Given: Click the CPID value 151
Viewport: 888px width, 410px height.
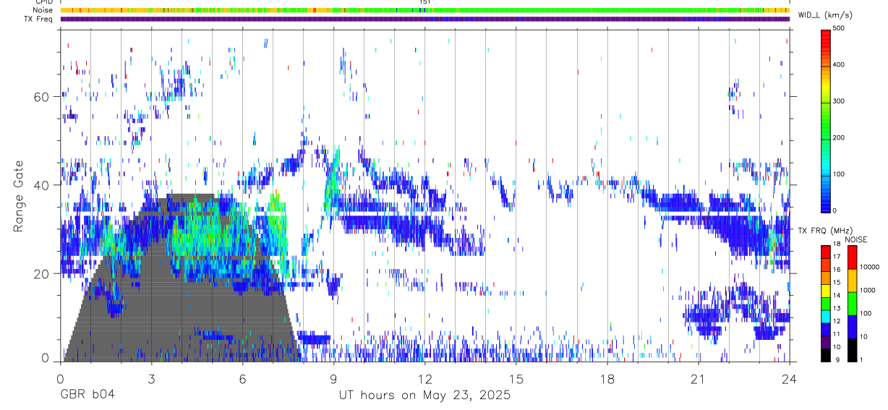Looking at the screenshot, I should tap(425, 2).
